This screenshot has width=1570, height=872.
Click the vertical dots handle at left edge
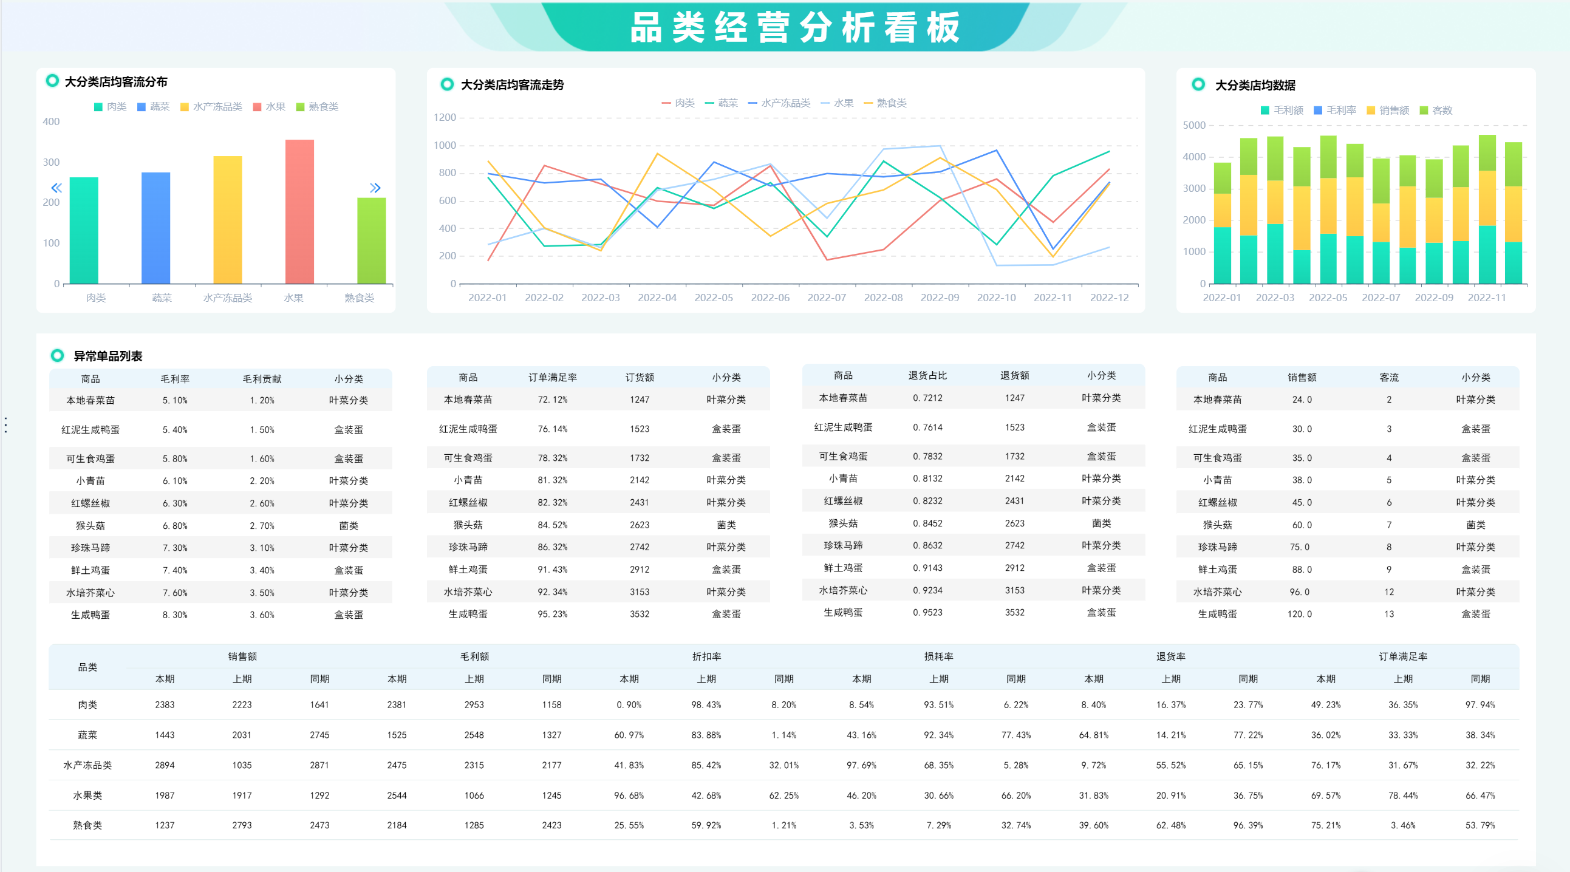(x=6, y=424)
